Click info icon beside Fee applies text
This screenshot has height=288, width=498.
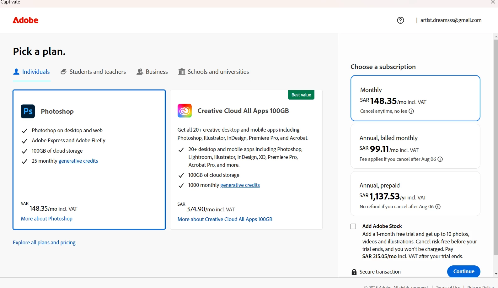point(440,159)
